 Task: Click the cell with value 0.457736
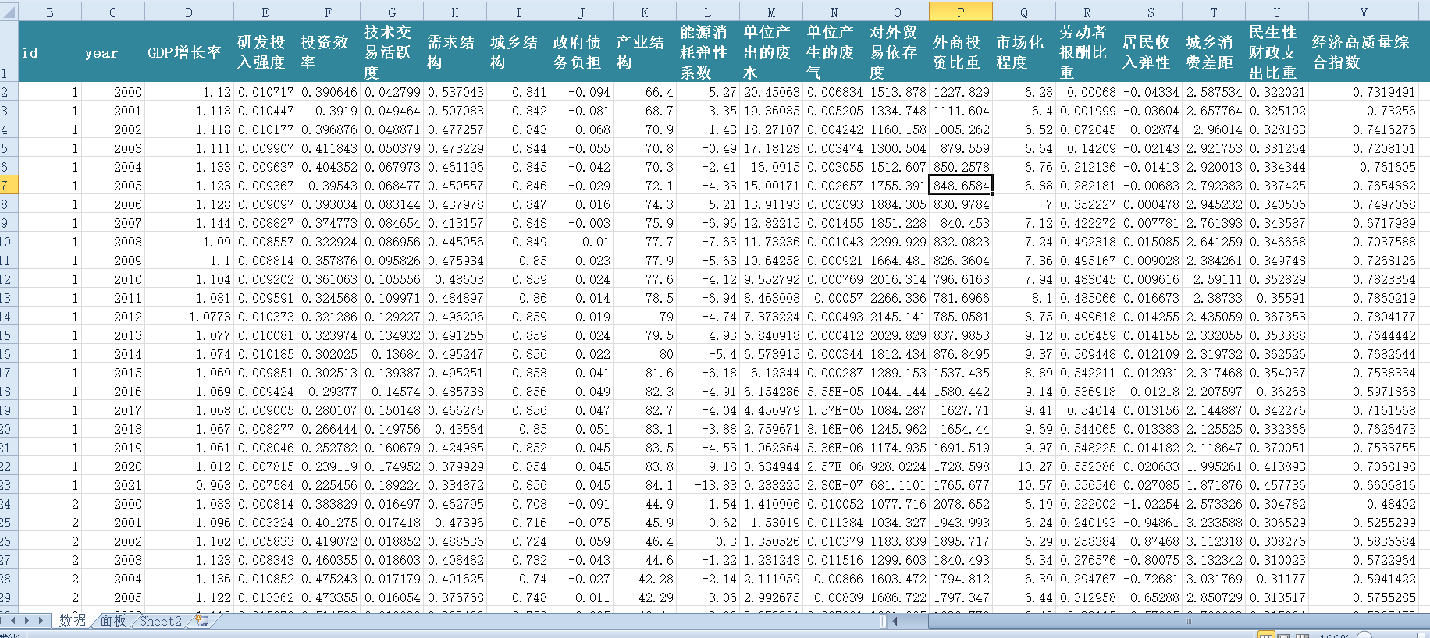(1277, 485)
